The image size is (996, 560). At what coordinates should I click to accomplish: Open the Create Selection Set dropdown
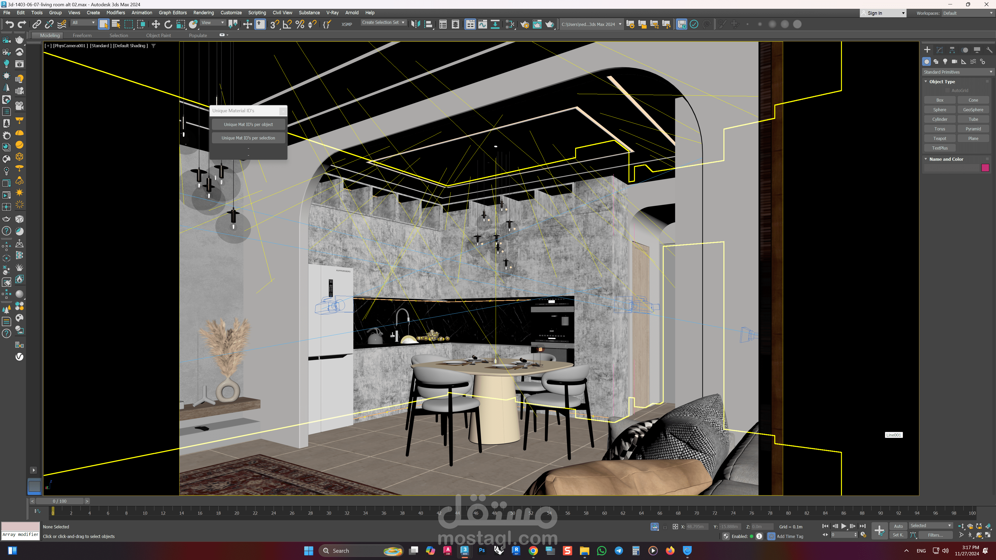[383, 22]
